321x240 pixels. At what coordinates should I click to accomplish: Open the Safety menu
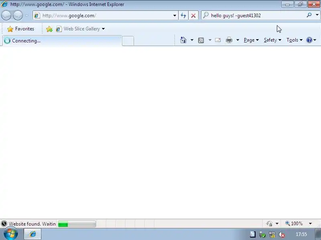[x=272, y=40]
